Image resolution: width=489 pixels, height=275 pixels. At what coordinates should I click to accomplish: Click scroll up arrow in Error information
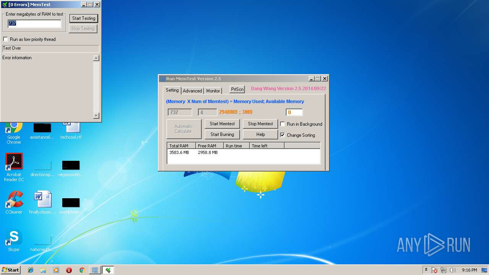coord(96,58)
